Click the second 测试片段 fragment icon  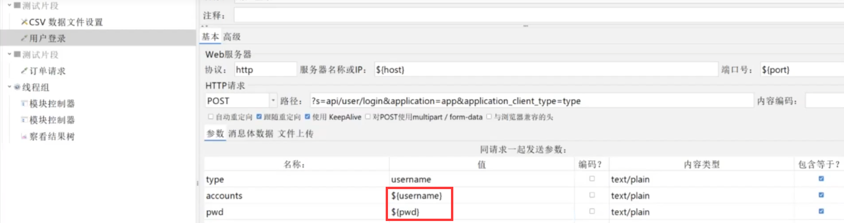pyautogui.click(x=17, y=54)
